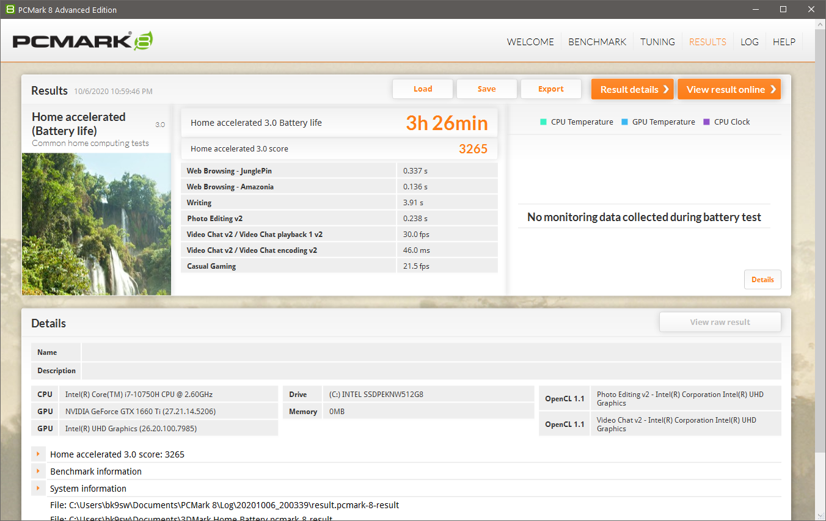Select the Video Chat encoding v2 row

click(x=340, y=250)
